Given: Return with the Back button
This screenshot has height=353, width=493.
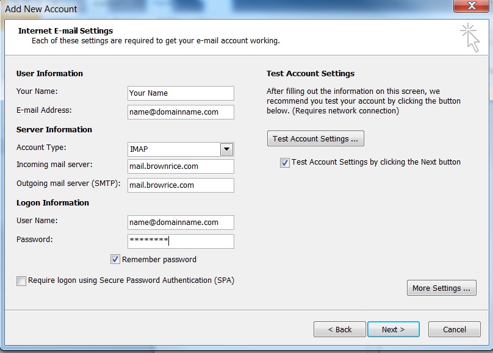Looking at the screenshot, I should click(x=340, y=329).
